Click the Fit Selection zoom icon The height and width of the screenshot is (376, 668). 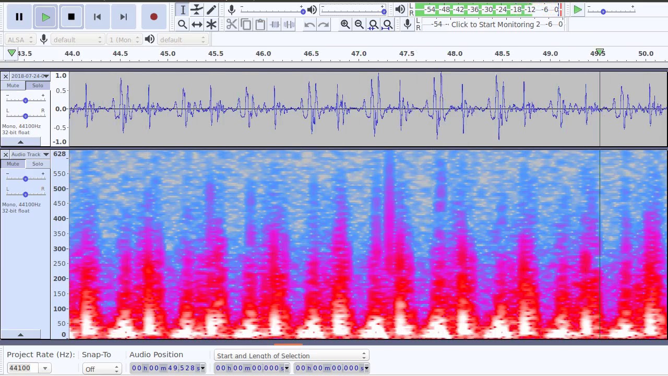point(374,24)
